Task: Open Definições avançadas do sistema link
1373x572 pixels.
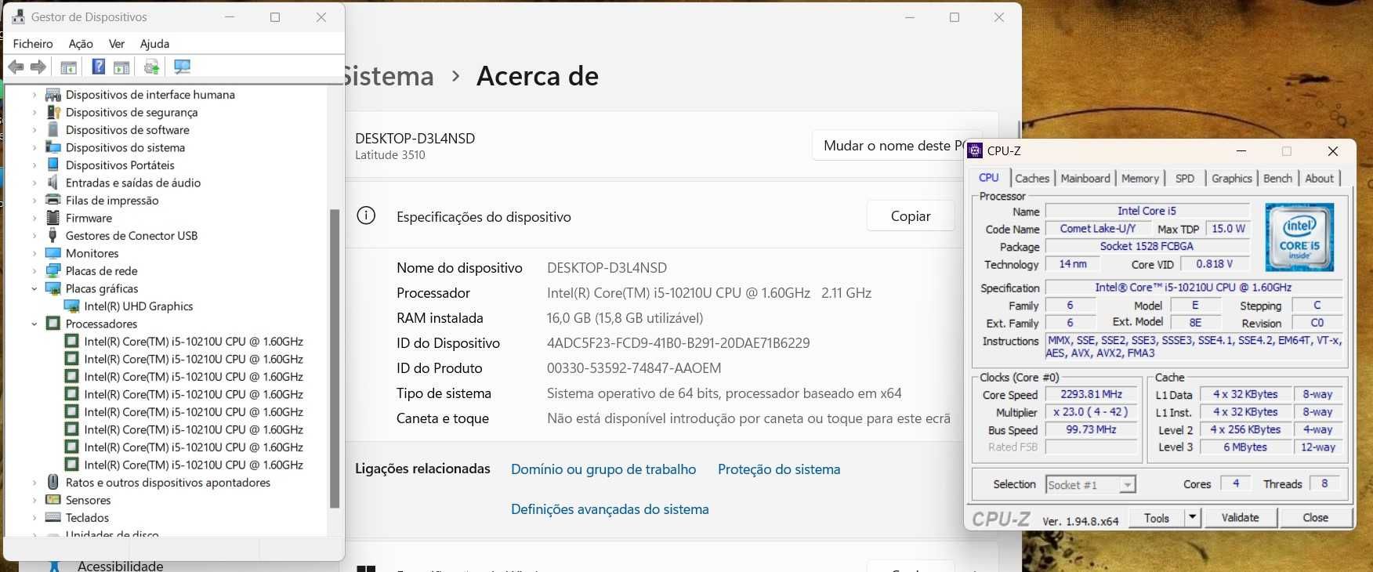Action: click(x=610, y=509)
